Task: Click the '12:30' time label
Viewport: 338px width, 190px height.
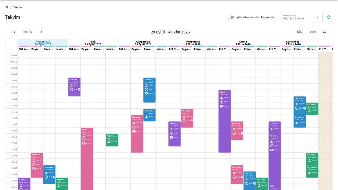Action: [14, 143]
